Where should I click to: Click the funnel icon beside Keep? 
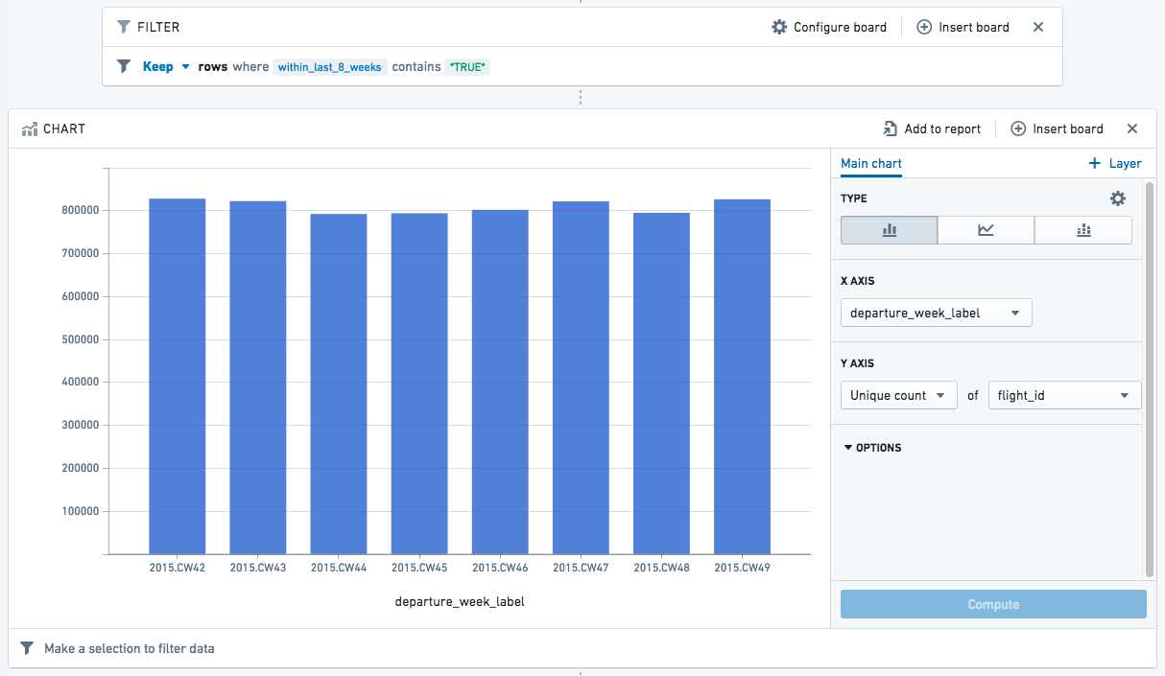point(123,67)
